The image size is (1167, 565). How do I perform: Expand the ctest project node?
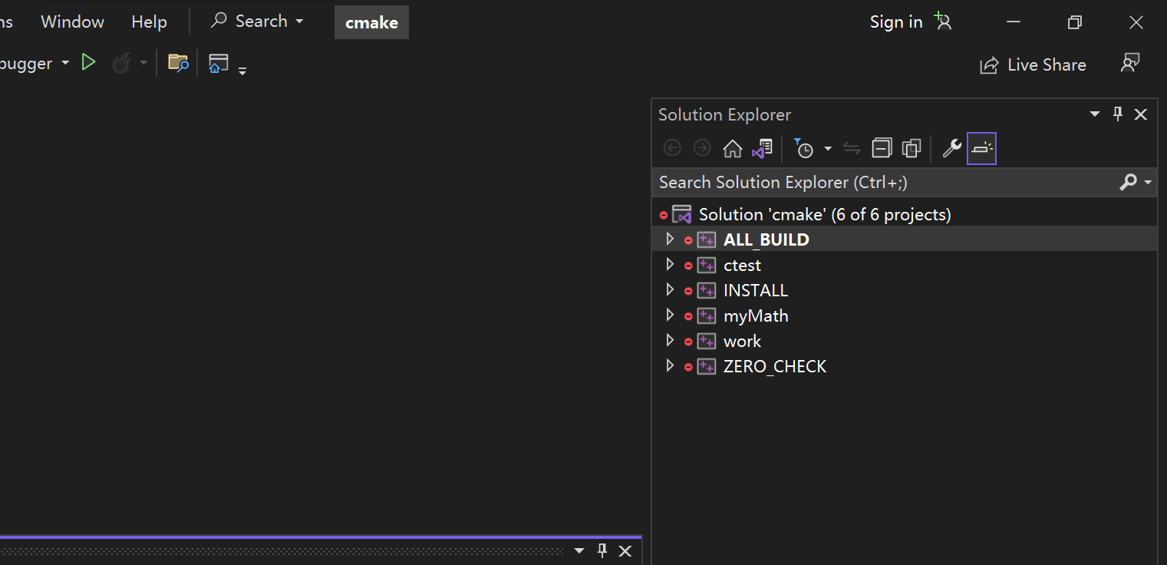(670, 265)
